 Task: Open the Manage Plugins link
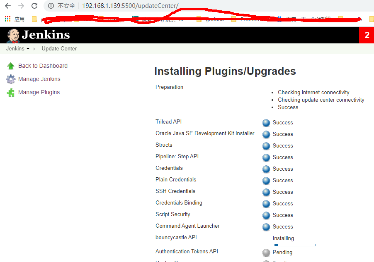(x=39, y=92)
